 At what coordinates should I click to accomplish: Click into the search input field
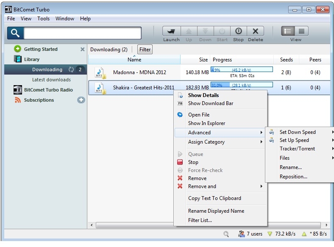(83, 33)
